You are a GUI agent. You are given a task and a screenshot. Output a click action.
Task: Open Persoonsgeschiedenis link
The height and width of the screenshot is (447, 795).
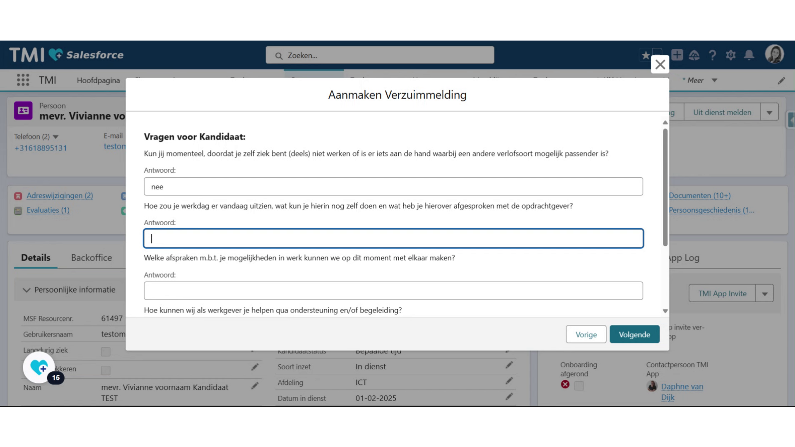(711, 210)
